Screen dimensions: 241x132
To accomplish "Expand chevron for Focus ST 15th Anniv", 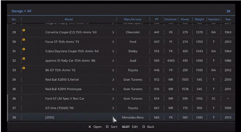I will click(x=113, y=42).
